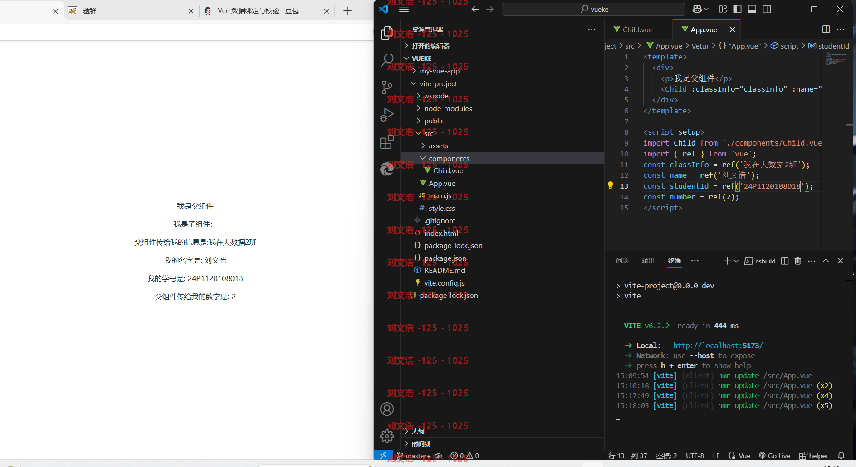Collapse the VUEKE workspace section
856x467 pixels.
[502, 58]
